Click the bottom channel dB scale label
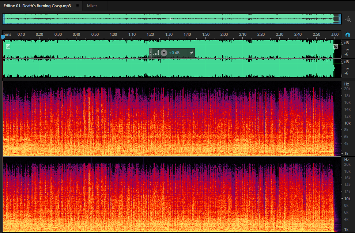Image resolution: width=355 pixels, height=233 pixels. coord(347,62)
